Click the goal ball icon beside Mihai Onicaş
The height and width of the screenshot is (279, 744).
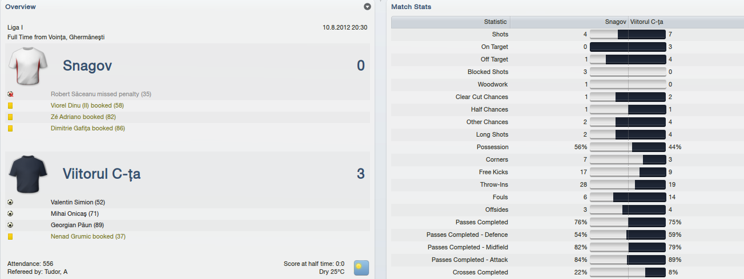click(10, 214)
